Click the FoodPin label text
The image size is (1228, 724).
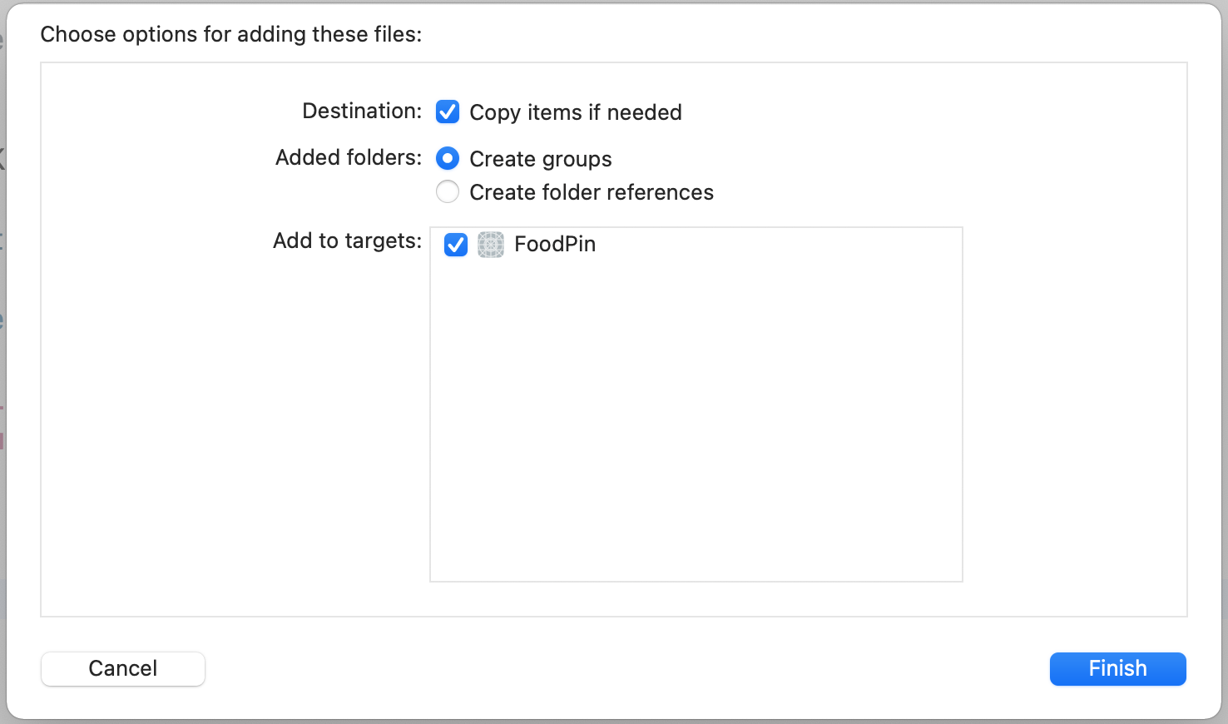click(555, 244)
